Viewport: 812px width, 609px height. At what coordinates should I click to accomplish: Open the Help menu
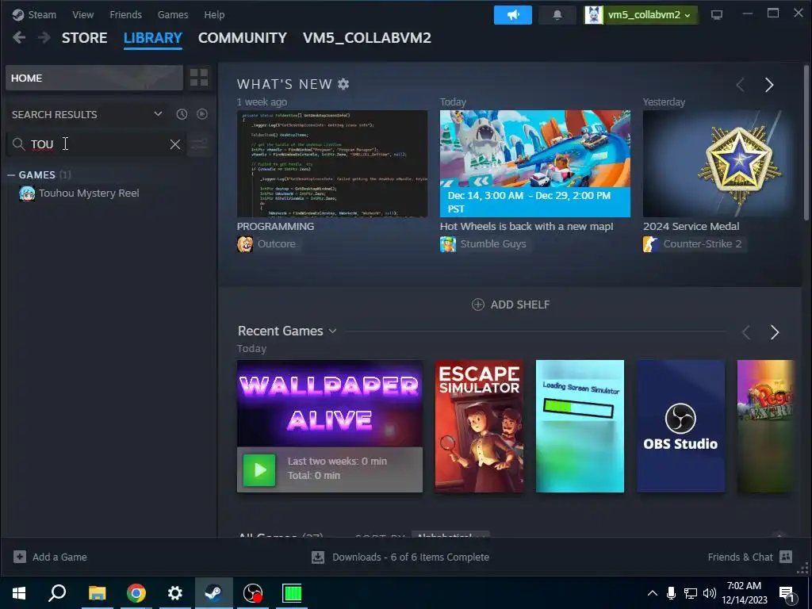coord(214,14)
